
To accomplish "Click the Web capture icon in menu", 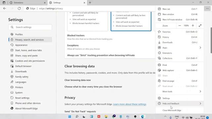I will pyautogui.click(x=159, y=70).
